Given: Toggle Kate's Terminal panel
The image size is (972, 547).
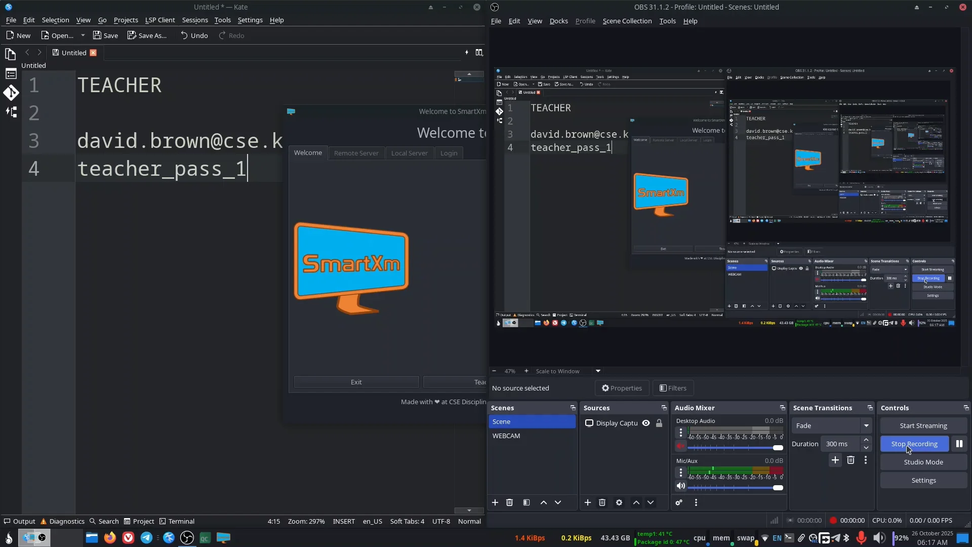Looking at the screenshot, I should point(177,521).
